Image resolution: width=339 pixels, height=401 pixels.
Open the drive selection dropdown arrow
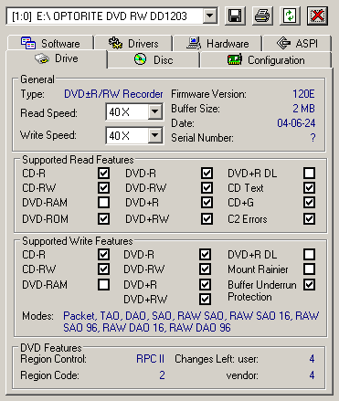210,16
